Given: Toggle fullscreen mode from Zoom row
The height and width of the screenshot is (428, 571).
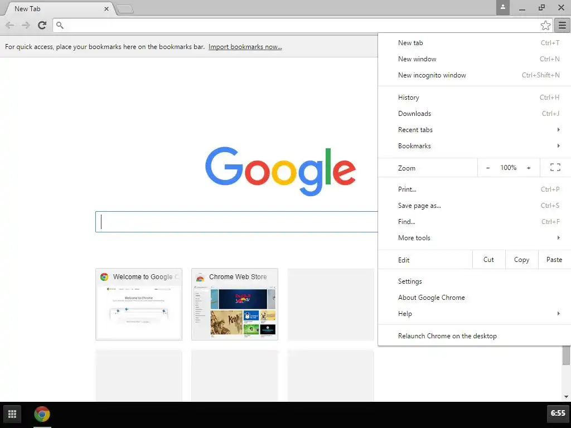Looking at the screenshot, I should click(x=555, y=167).
